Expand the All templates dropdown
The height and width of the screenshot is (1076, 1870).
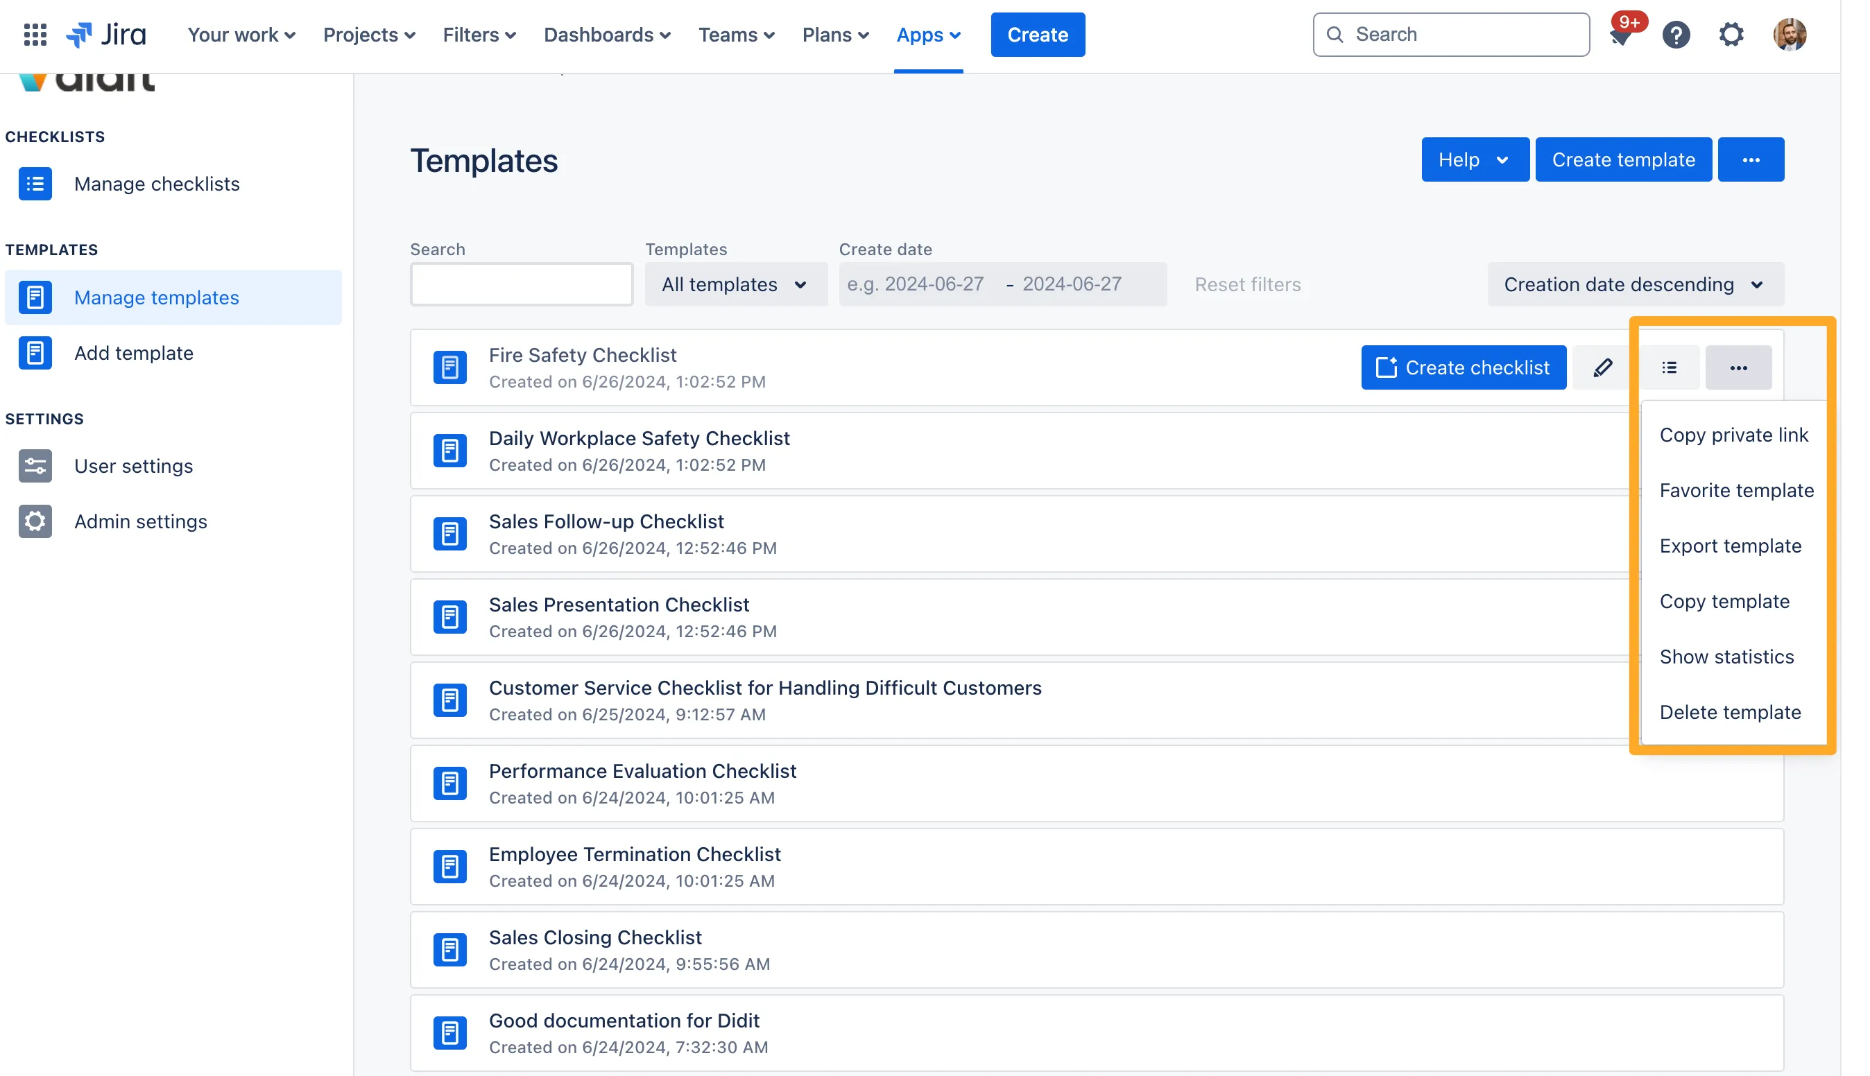point(735,284)
